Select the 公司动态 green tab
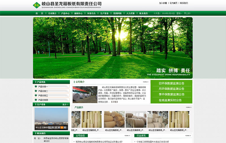The width and height of the screenshot is (226, 143). pos(81,135)
